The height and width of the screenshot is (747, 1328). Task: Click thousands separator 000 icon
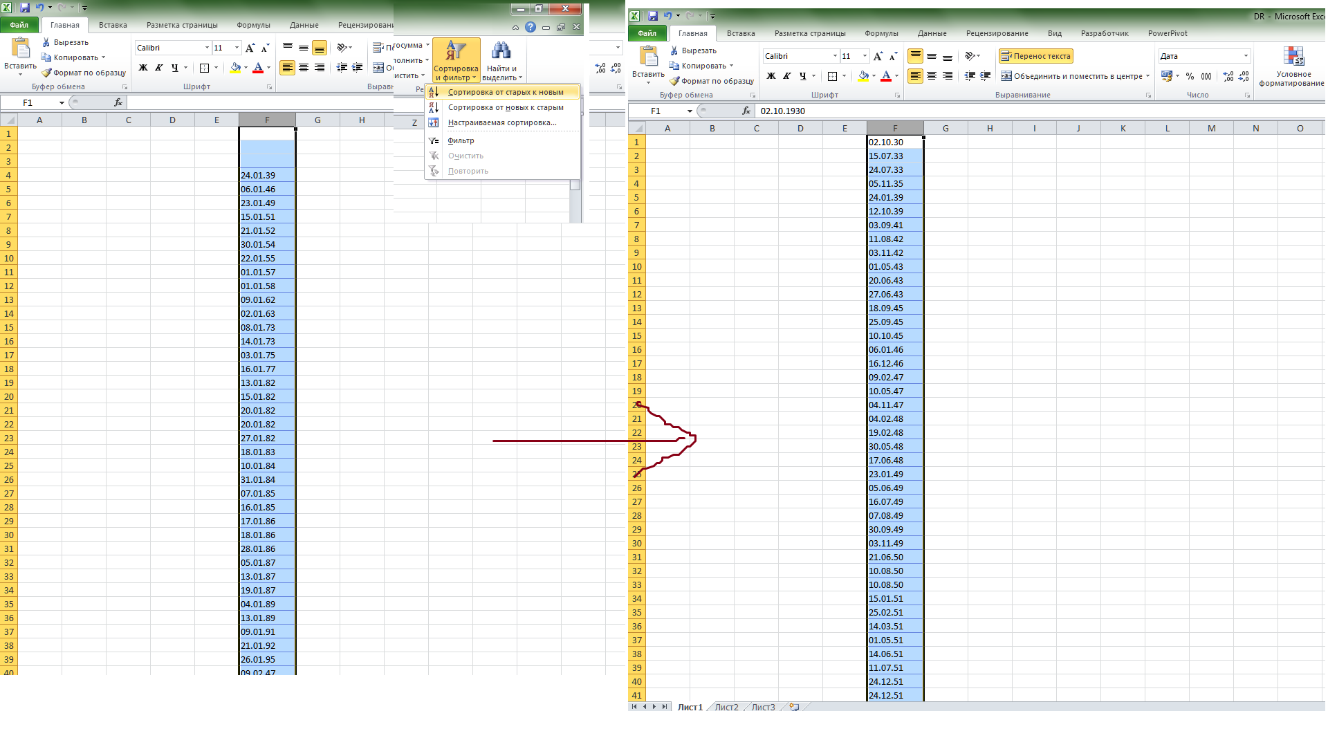[1206, 76]
